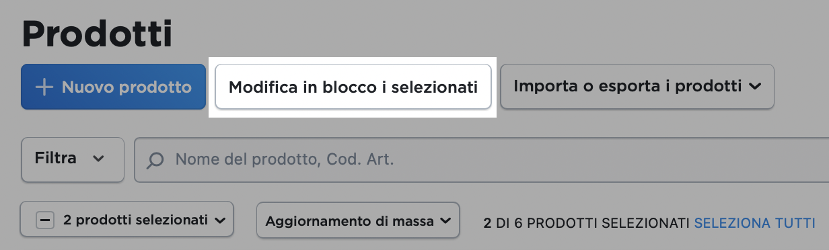Click the minus mark inside selection checkbox
The width and height of the screenshot is (829, 250).
pos(44,220)
